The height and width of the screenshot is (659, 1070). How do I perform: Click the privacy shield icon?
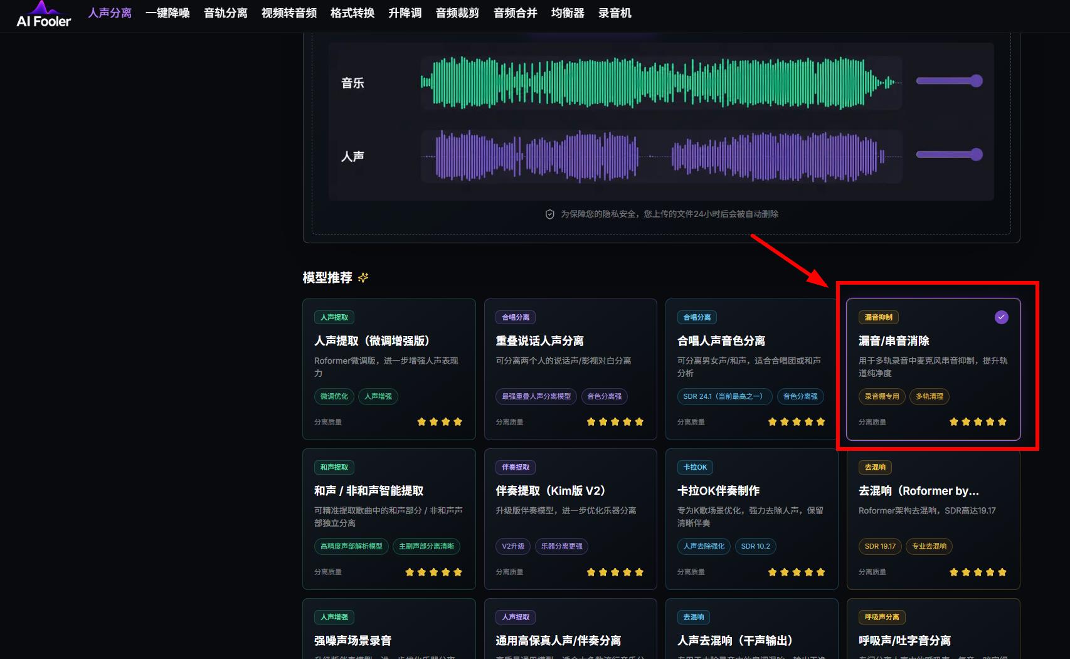pyautogui.click(x=550, y=214)
